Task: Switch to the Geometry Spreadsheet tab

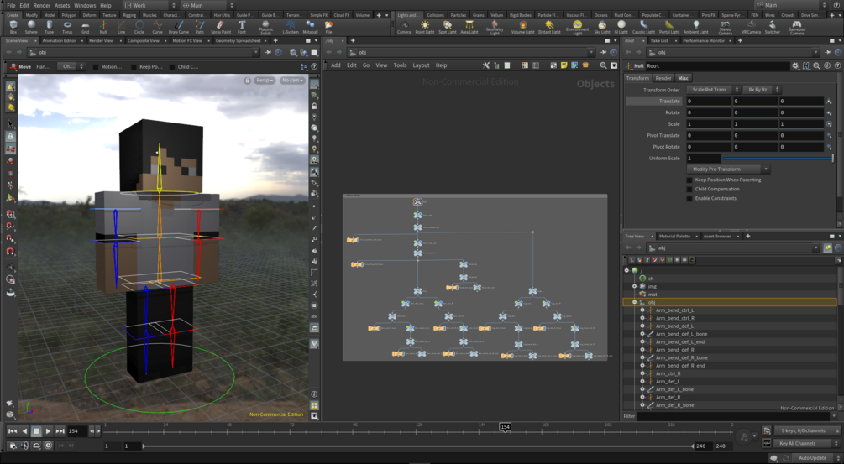Action: pyautogui.click(x=238, y=41)
